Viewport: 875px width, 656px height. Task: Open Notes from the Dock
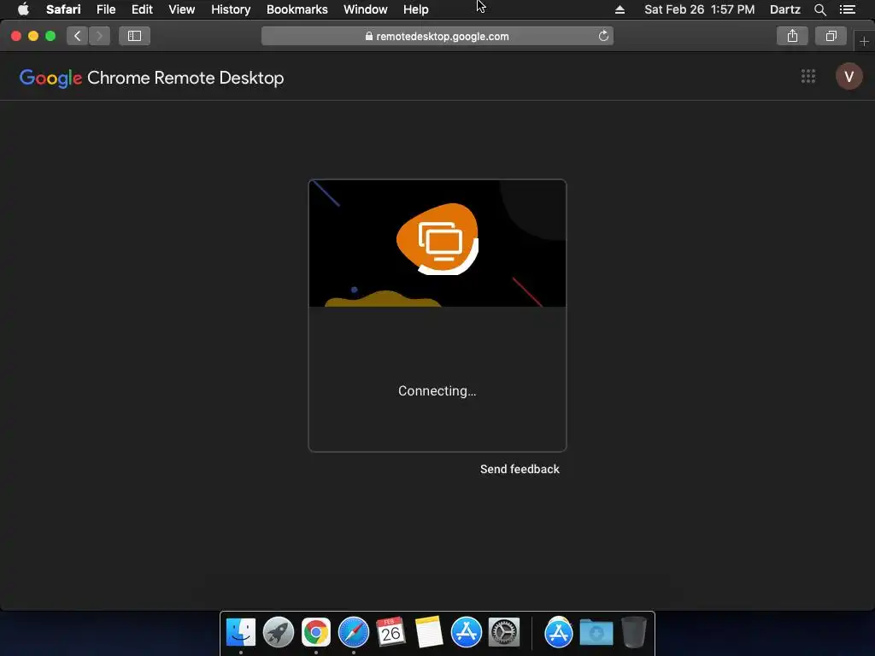(x=429, y=633)
